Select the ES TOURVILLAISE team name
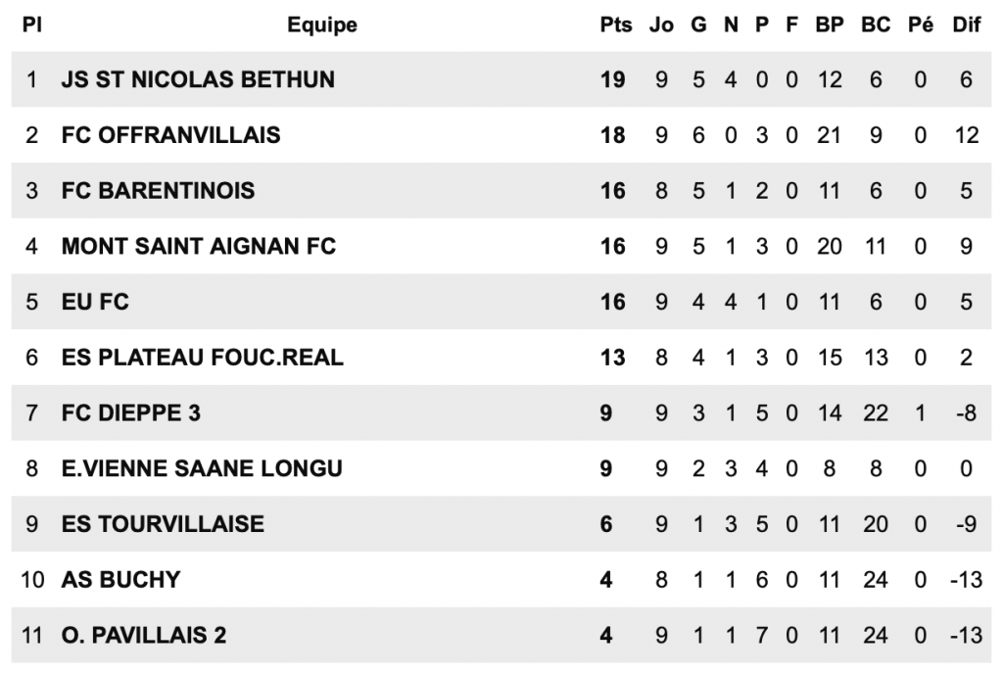 pos(163,524)
